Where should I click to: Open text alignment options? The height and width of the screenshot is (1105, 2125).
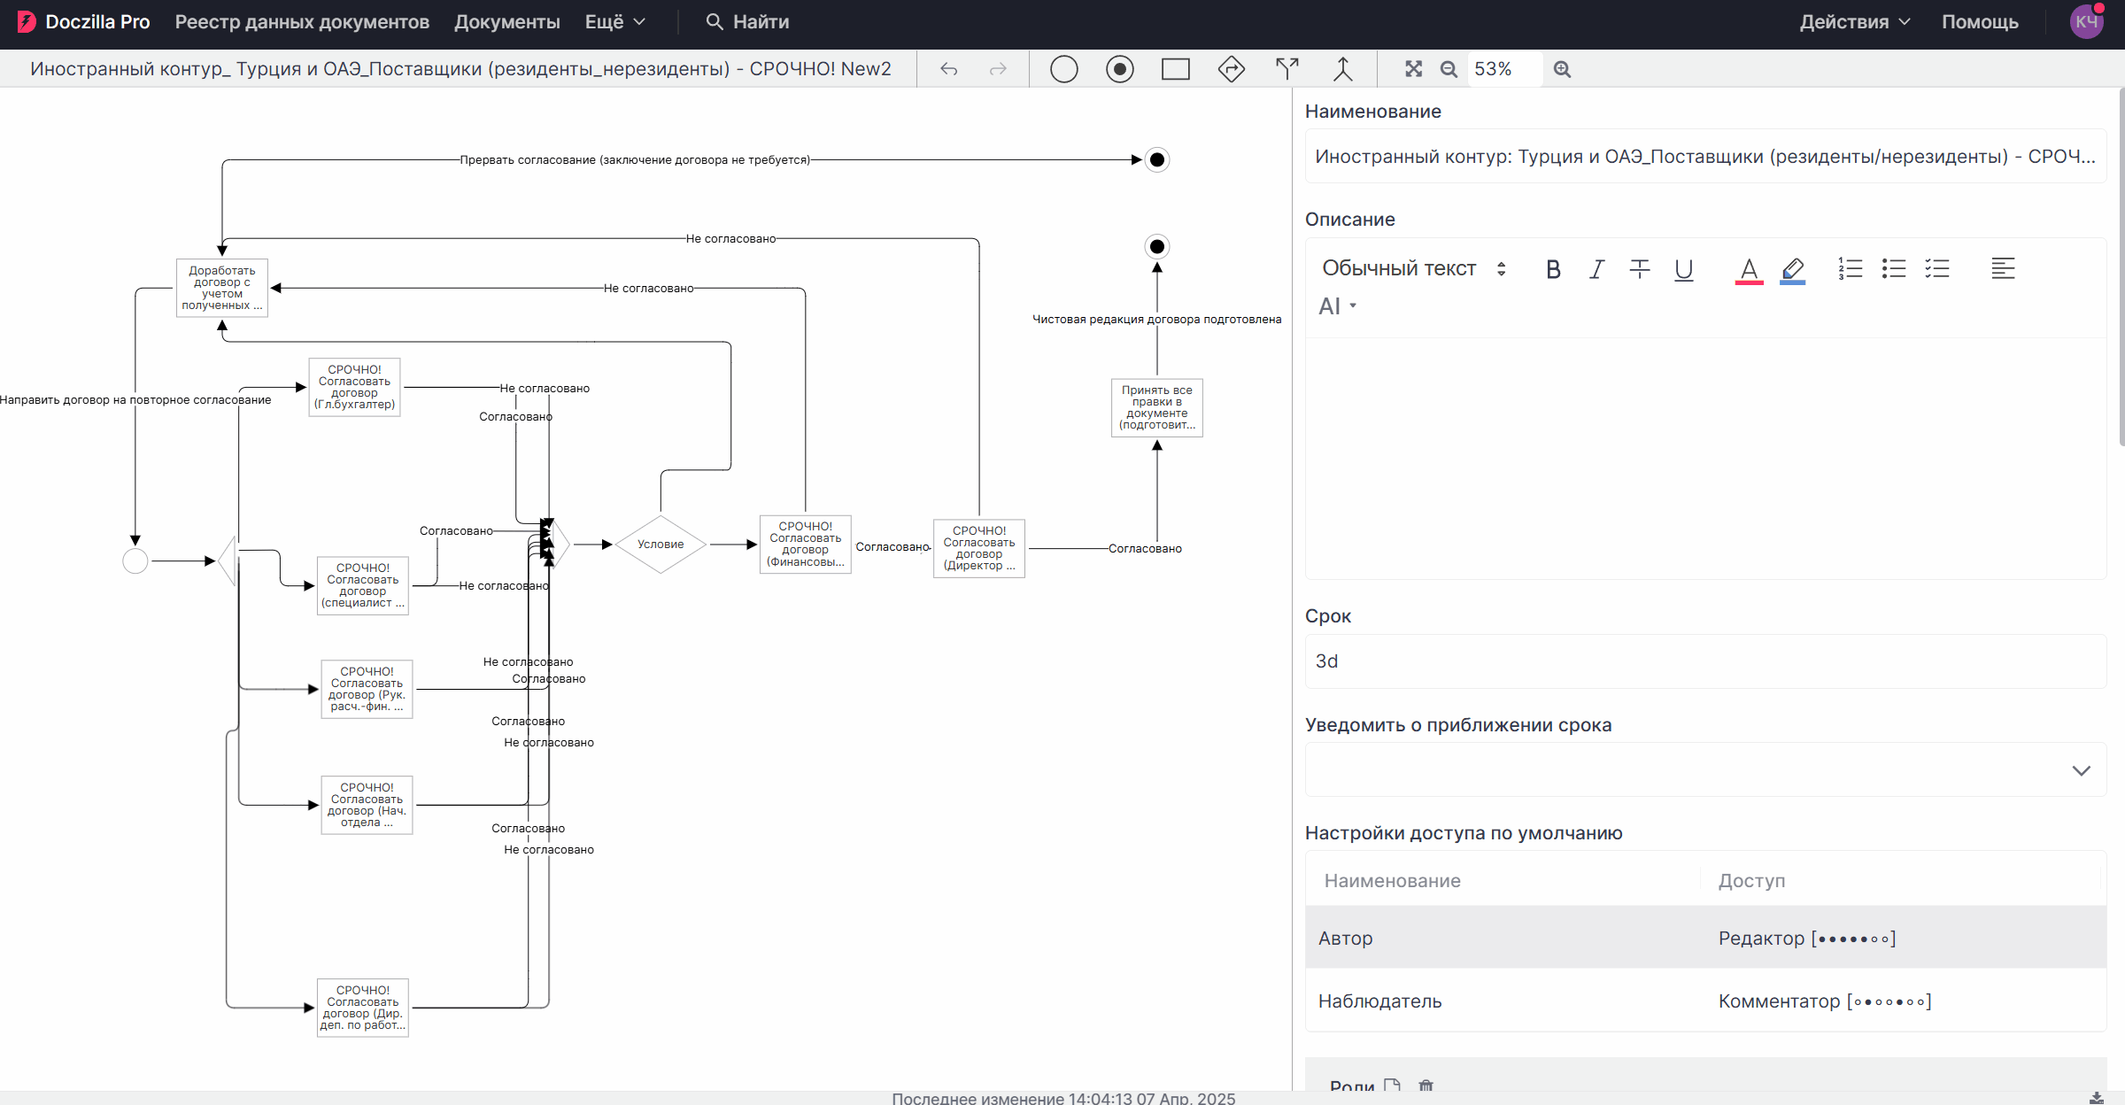coord(2003,269)
